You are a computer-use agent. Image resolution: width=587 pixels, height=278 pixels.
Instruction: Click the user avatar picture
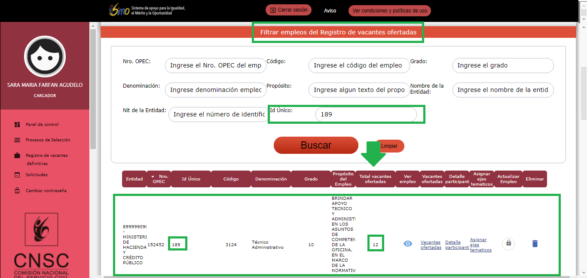[x=45, y=57]
